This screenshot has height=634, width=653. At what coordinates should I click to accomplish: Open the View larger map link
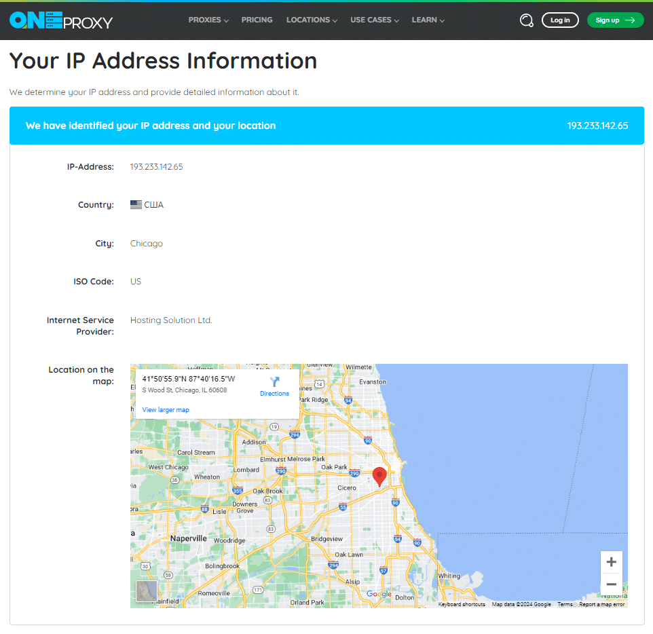click(x=166, y=410)
